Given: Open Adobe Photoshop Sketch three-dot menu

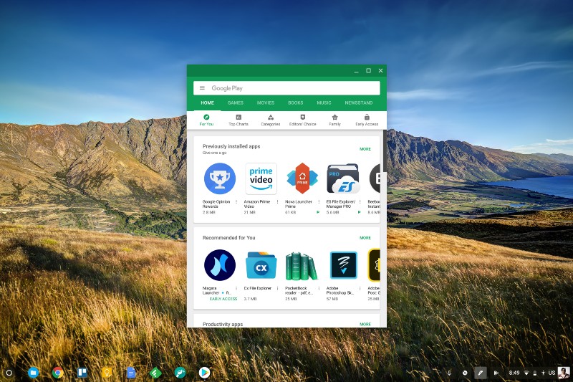Looking at the screenshot, I should tap(360, 288).
